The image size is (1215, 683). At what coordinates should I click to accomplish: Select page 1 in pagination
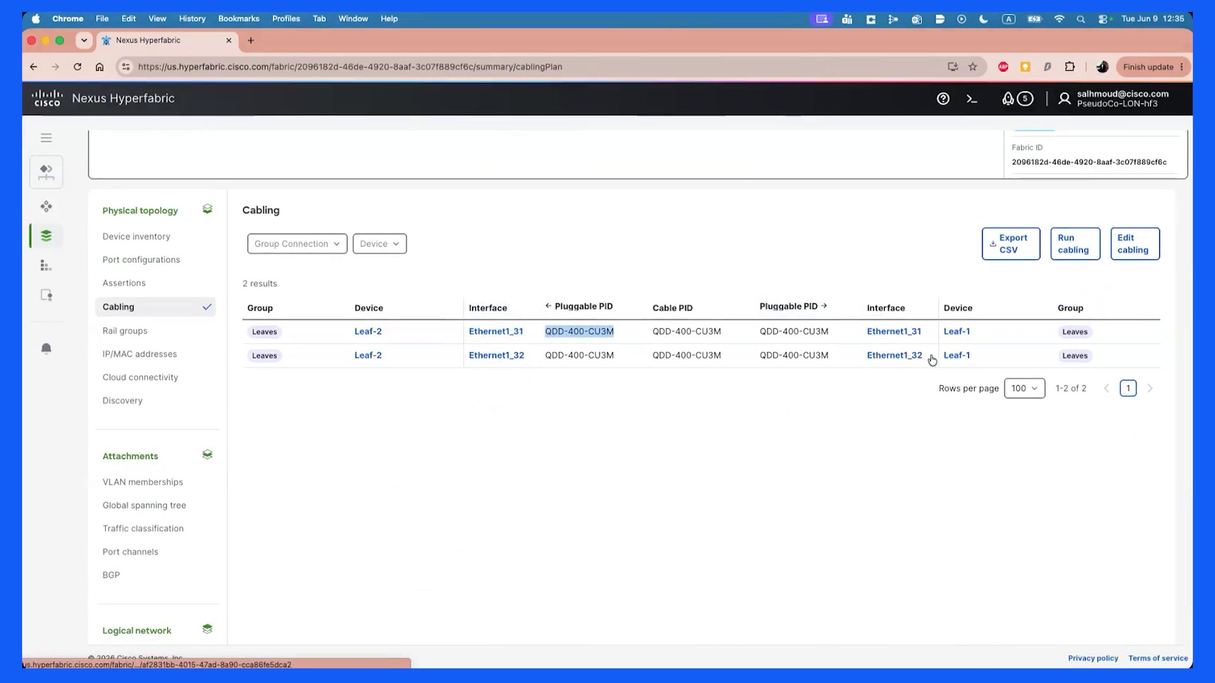click(1128, 388)
